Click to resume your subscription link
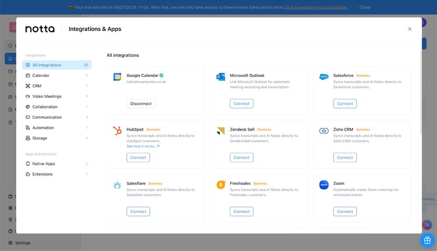437x251 pixels. coord(316,7)
